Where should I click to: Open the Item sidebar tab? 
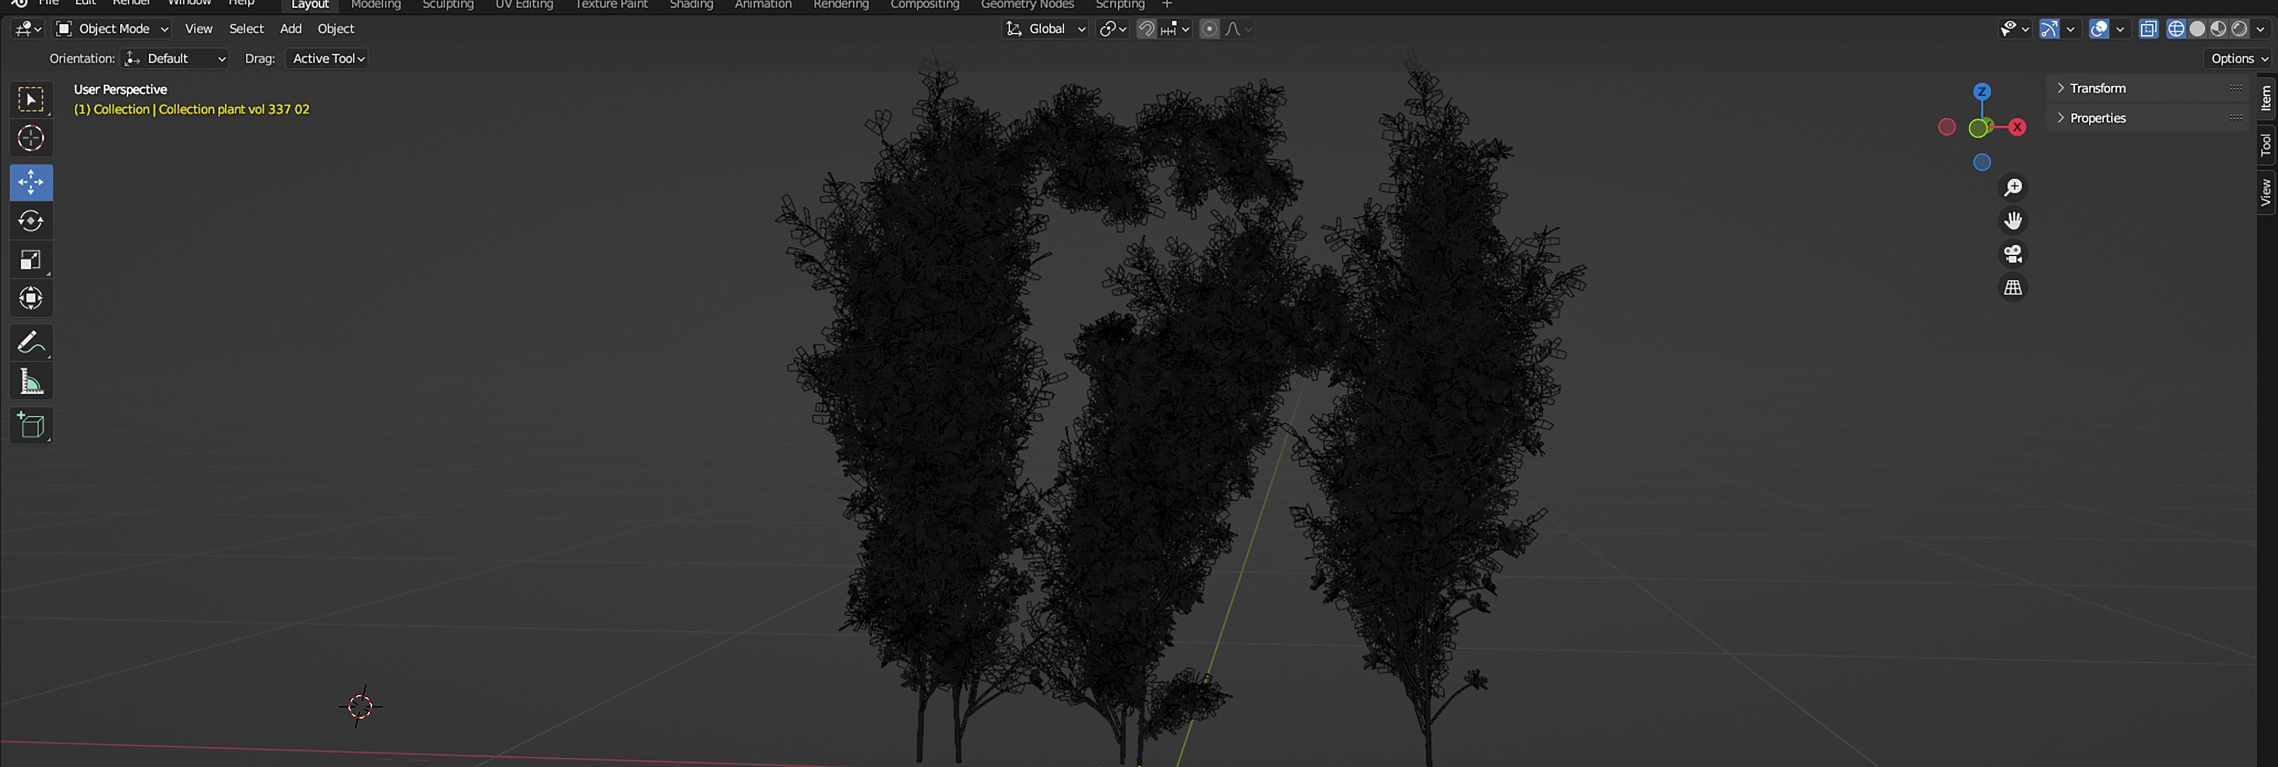tap(2266, 98)
